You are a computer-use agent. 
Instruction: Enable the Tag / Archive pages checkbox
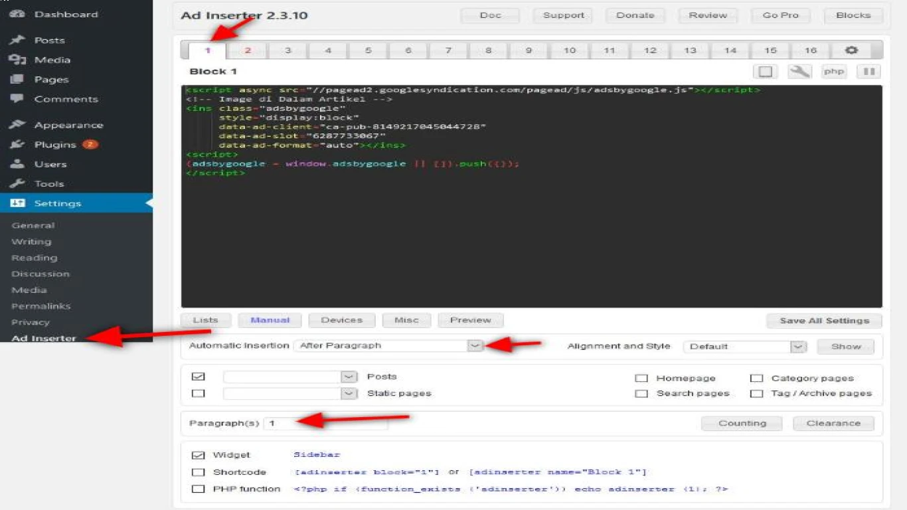756,393
